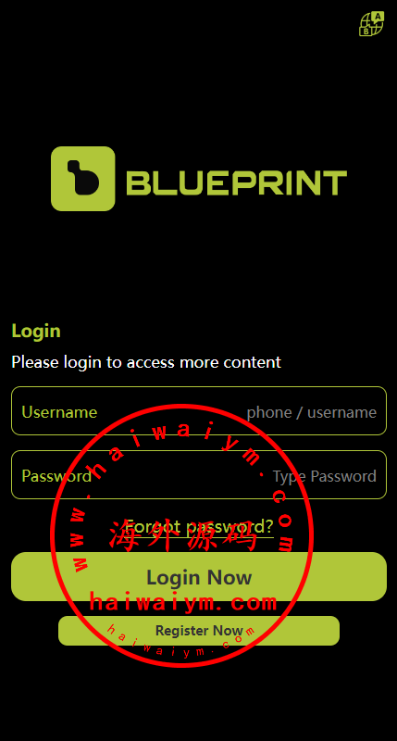Select the Login heading

(x=36, y=331)
